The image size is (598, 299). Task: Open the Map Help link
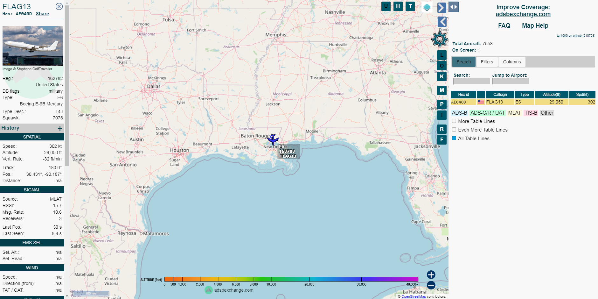(535, 25)
